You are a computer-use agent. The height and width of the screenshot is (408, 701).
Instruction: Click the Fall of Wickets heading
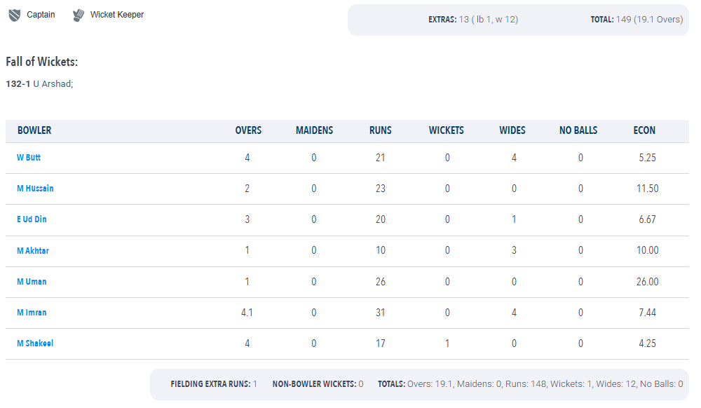(x=41, y=62)
